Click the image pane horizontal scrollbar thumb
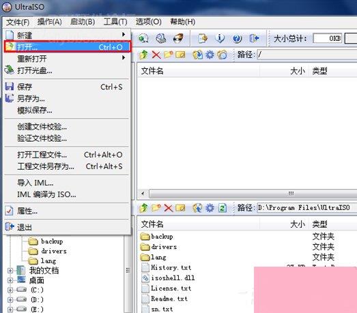Viewport: 357px width, 313px height. [253, 194]
